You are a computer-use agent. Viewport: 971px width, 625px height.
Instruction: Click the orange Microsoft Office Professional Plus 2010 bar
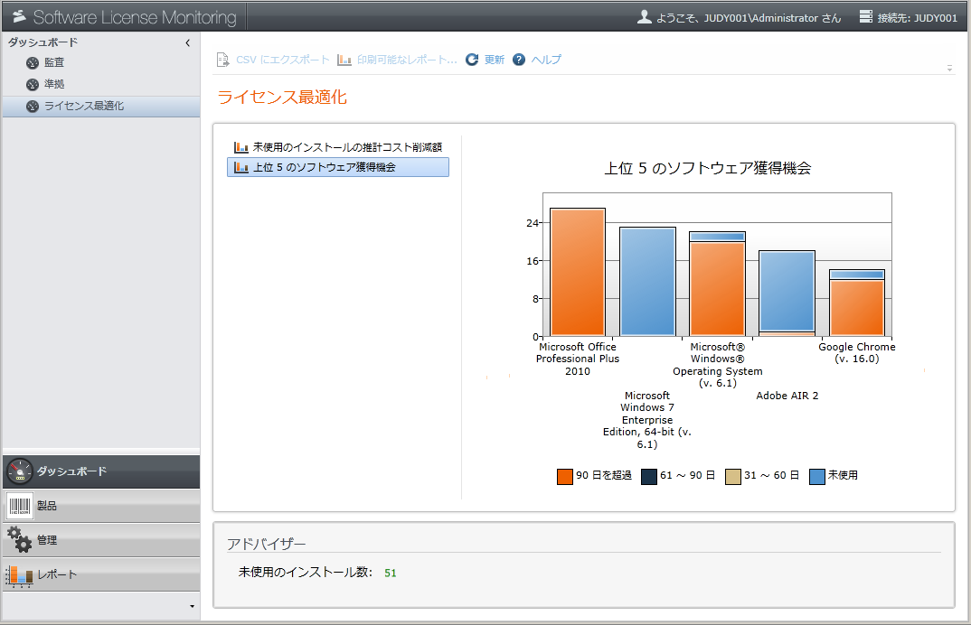(577, 272)
